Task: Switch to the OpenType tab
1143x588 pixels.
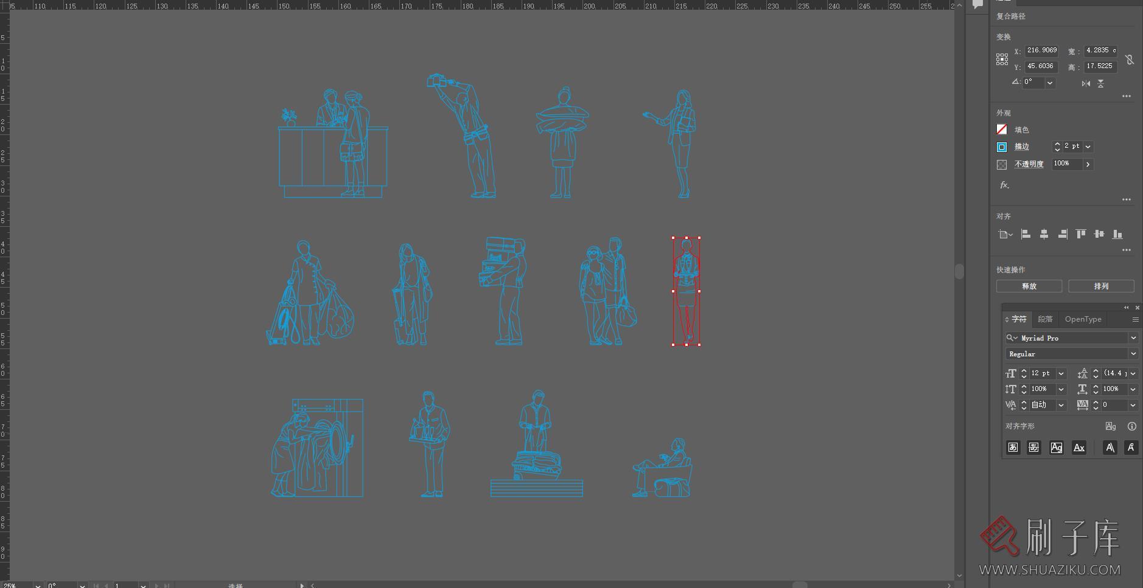Action: coord(1083,319)
